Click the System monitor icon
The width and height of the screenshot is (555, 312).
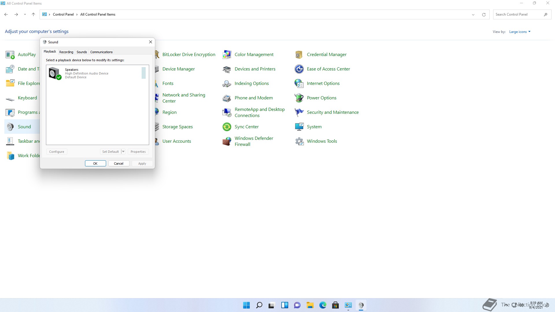tap(299, 127)
